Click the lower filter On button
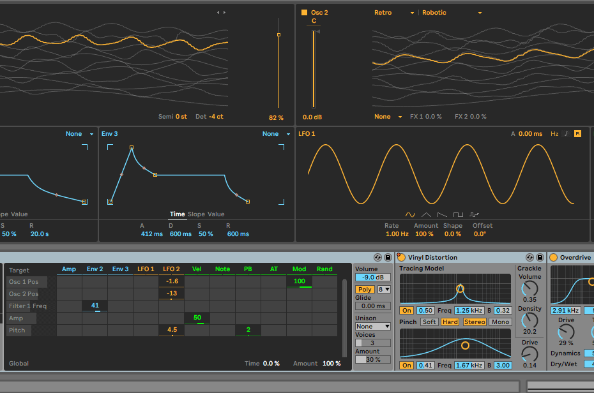 (407, 365)
